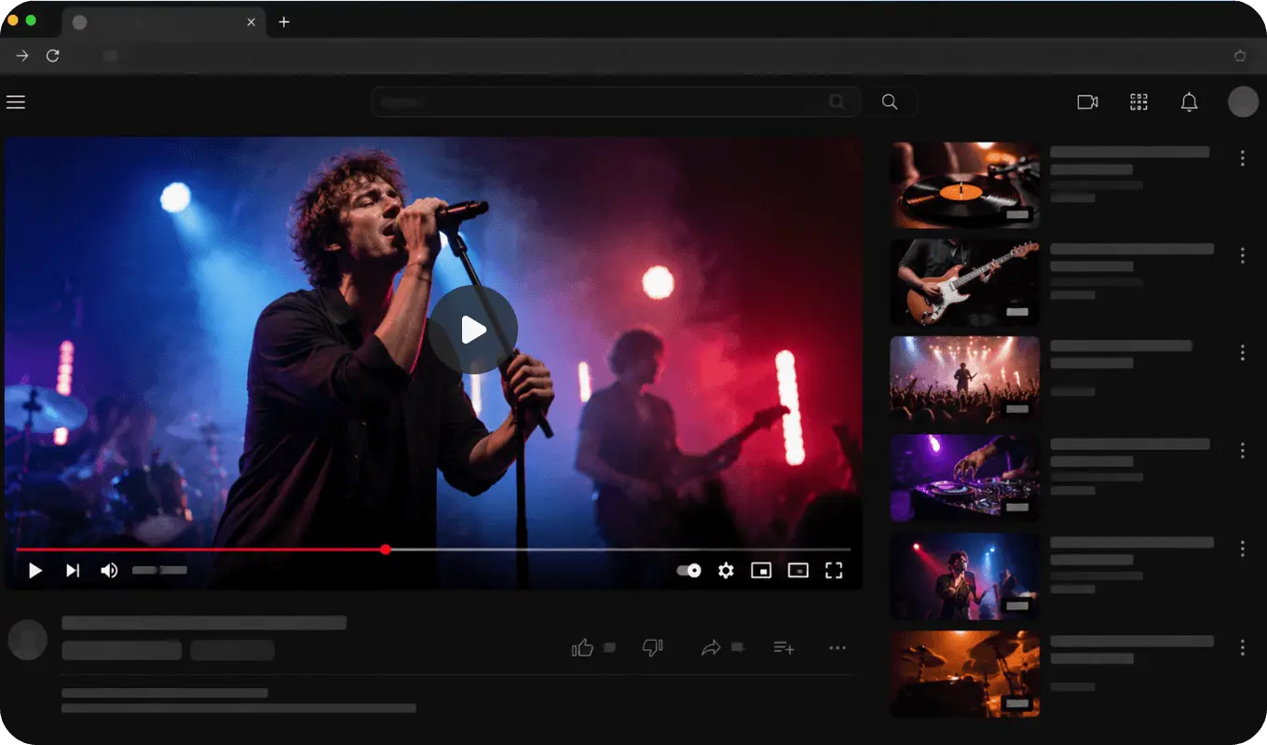Open options menu for the vinyl record video
Screen dimensions: 1267x745
click(x=1242, y=158)
